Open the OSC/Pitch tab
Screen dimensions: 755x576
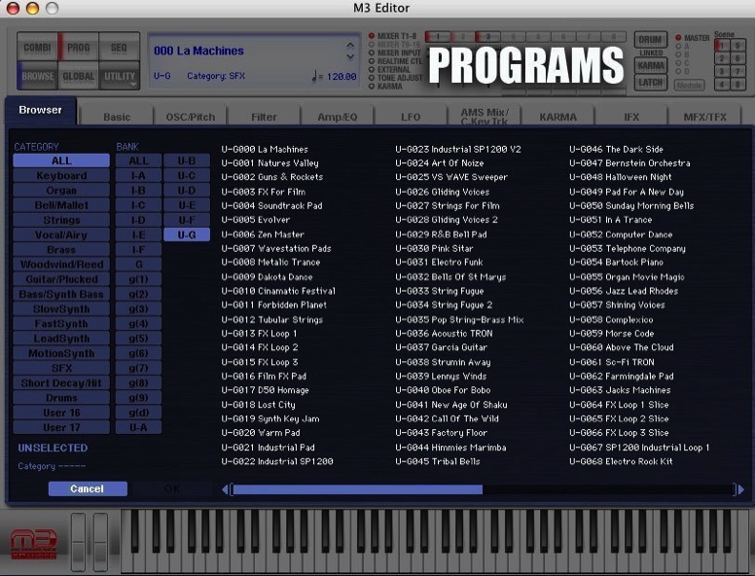(190, 117)
